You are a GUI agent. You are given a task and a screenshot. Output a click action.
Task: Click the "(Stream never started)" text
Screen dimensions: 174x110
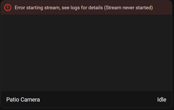[x=128, y=8]
